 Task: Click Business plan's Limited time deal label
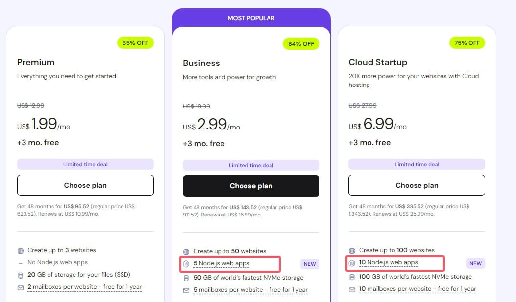(251, 165)
